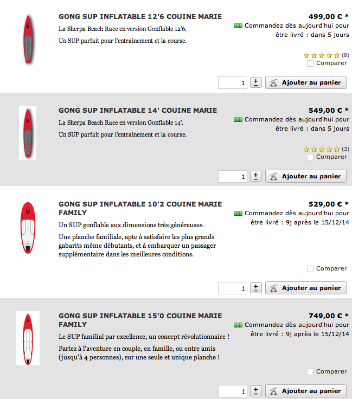The image size is (352, 399).
Task: Focus the quantity field of the 15'0 Family board
Action: point(232,391)
